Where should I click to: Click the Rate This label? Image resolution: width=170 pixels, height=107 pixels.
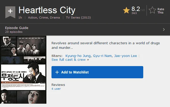[161, 11]
